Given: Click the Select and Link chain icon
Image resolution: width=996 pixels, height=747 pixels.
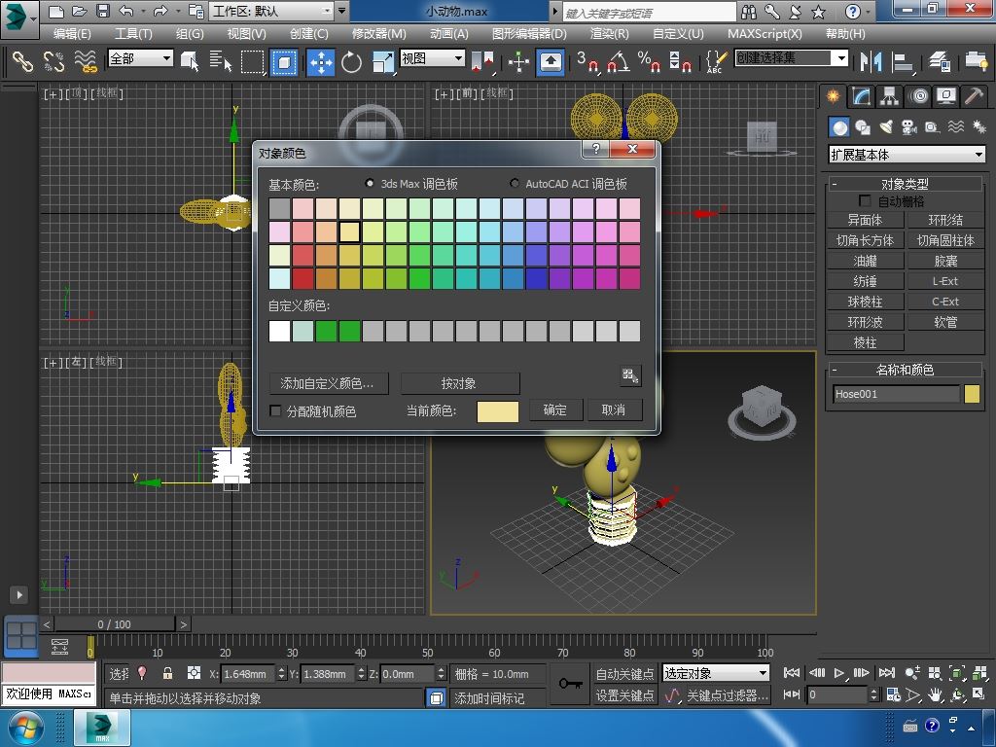Looking at the screenshot, I should point(22,61).
